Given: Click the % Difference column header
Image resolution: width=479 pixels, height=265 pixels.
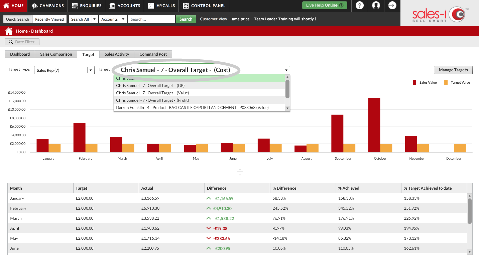Looking at the screenshot, I should (303, 188).
